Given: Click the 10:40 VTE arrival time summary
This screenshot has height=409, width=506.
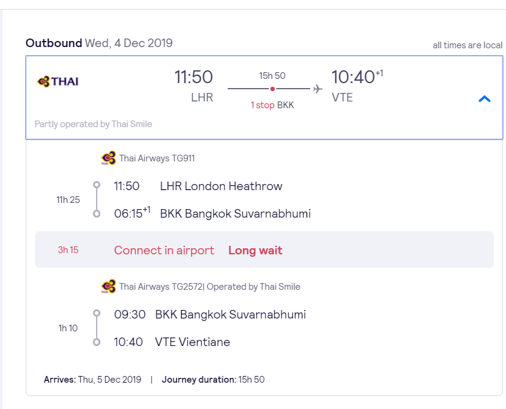Looking at the screenshot, I should [x=357, y=86].
